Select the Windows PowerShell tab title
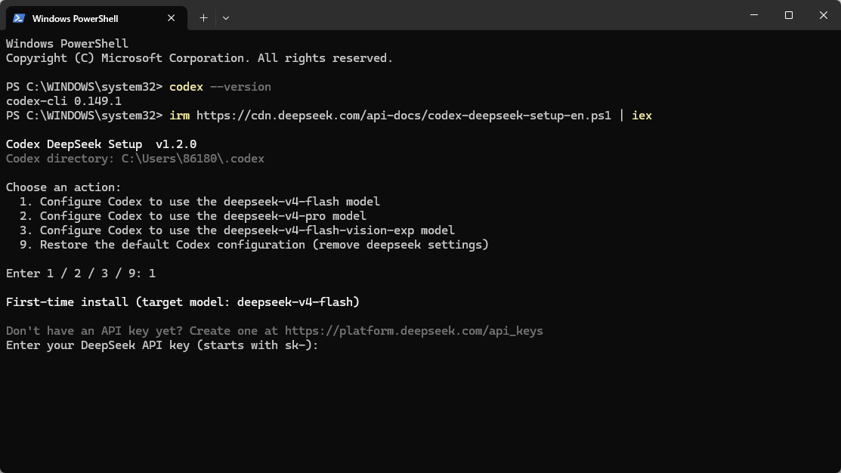 (x=75, y=19)
